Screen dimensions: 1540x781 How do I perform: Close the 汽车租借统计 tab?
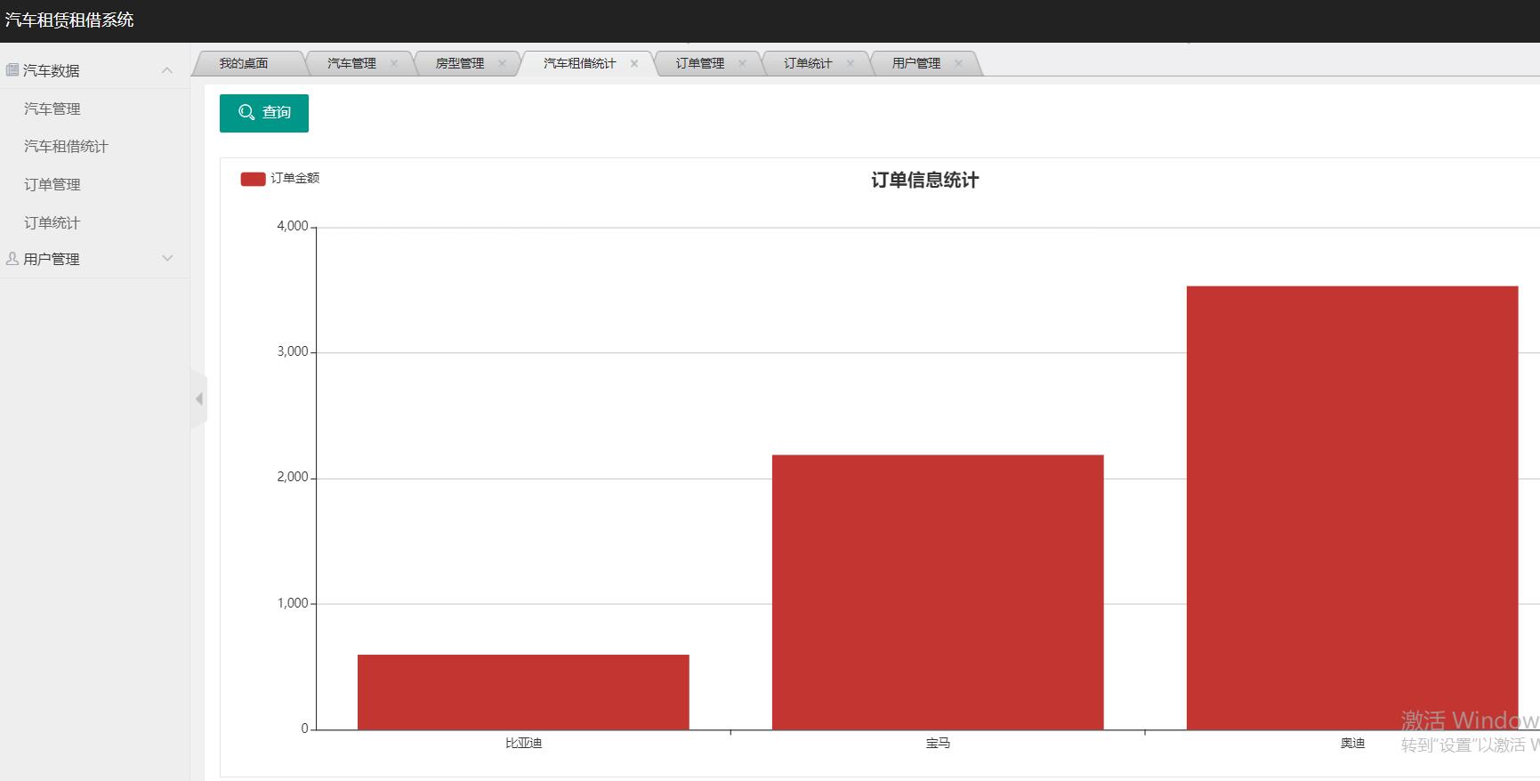coord(634,63)
